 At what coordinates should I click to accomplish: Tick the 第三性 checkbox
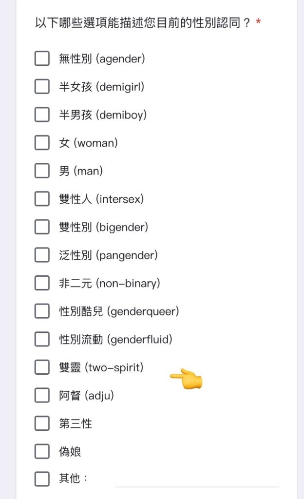(42, 423)
